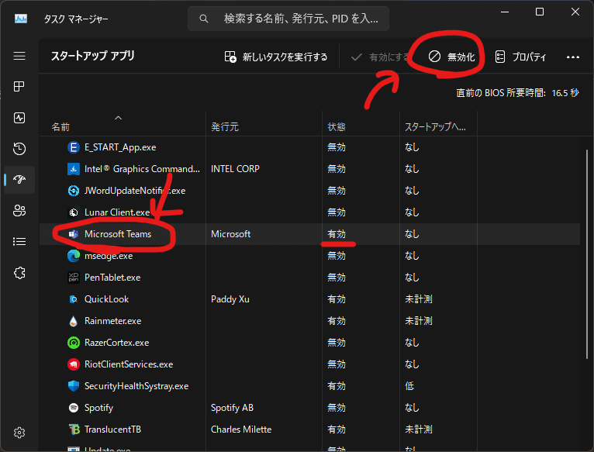594x452 pixels.
Task: Select TranslucentTB in the list
Action: click(x=113, y=430)
